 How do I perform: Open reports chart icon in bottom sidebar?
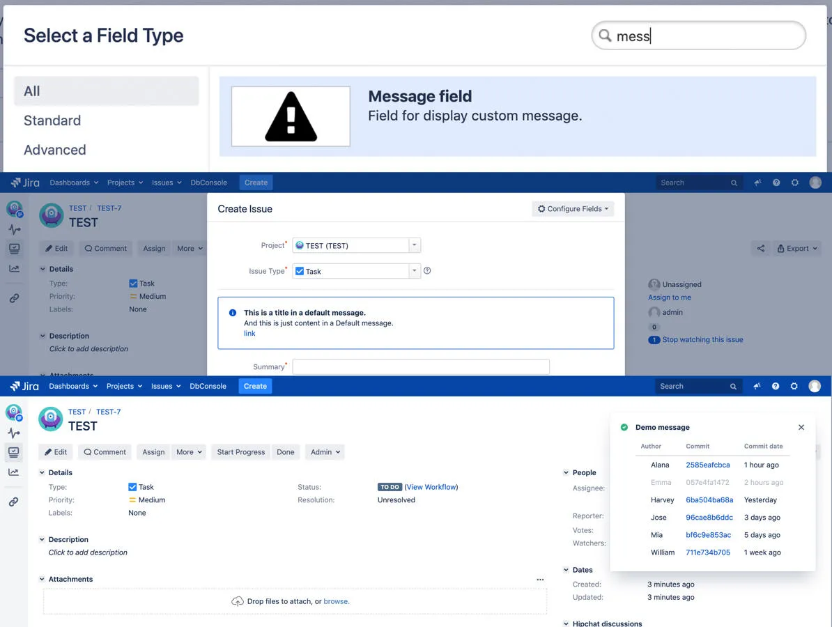pyautogui.click(x=14, y=472)
